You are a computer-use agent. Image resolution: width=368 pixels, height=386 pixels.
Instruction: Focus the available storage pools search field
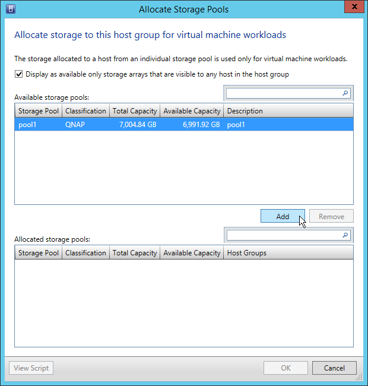(x=283, y=94)
